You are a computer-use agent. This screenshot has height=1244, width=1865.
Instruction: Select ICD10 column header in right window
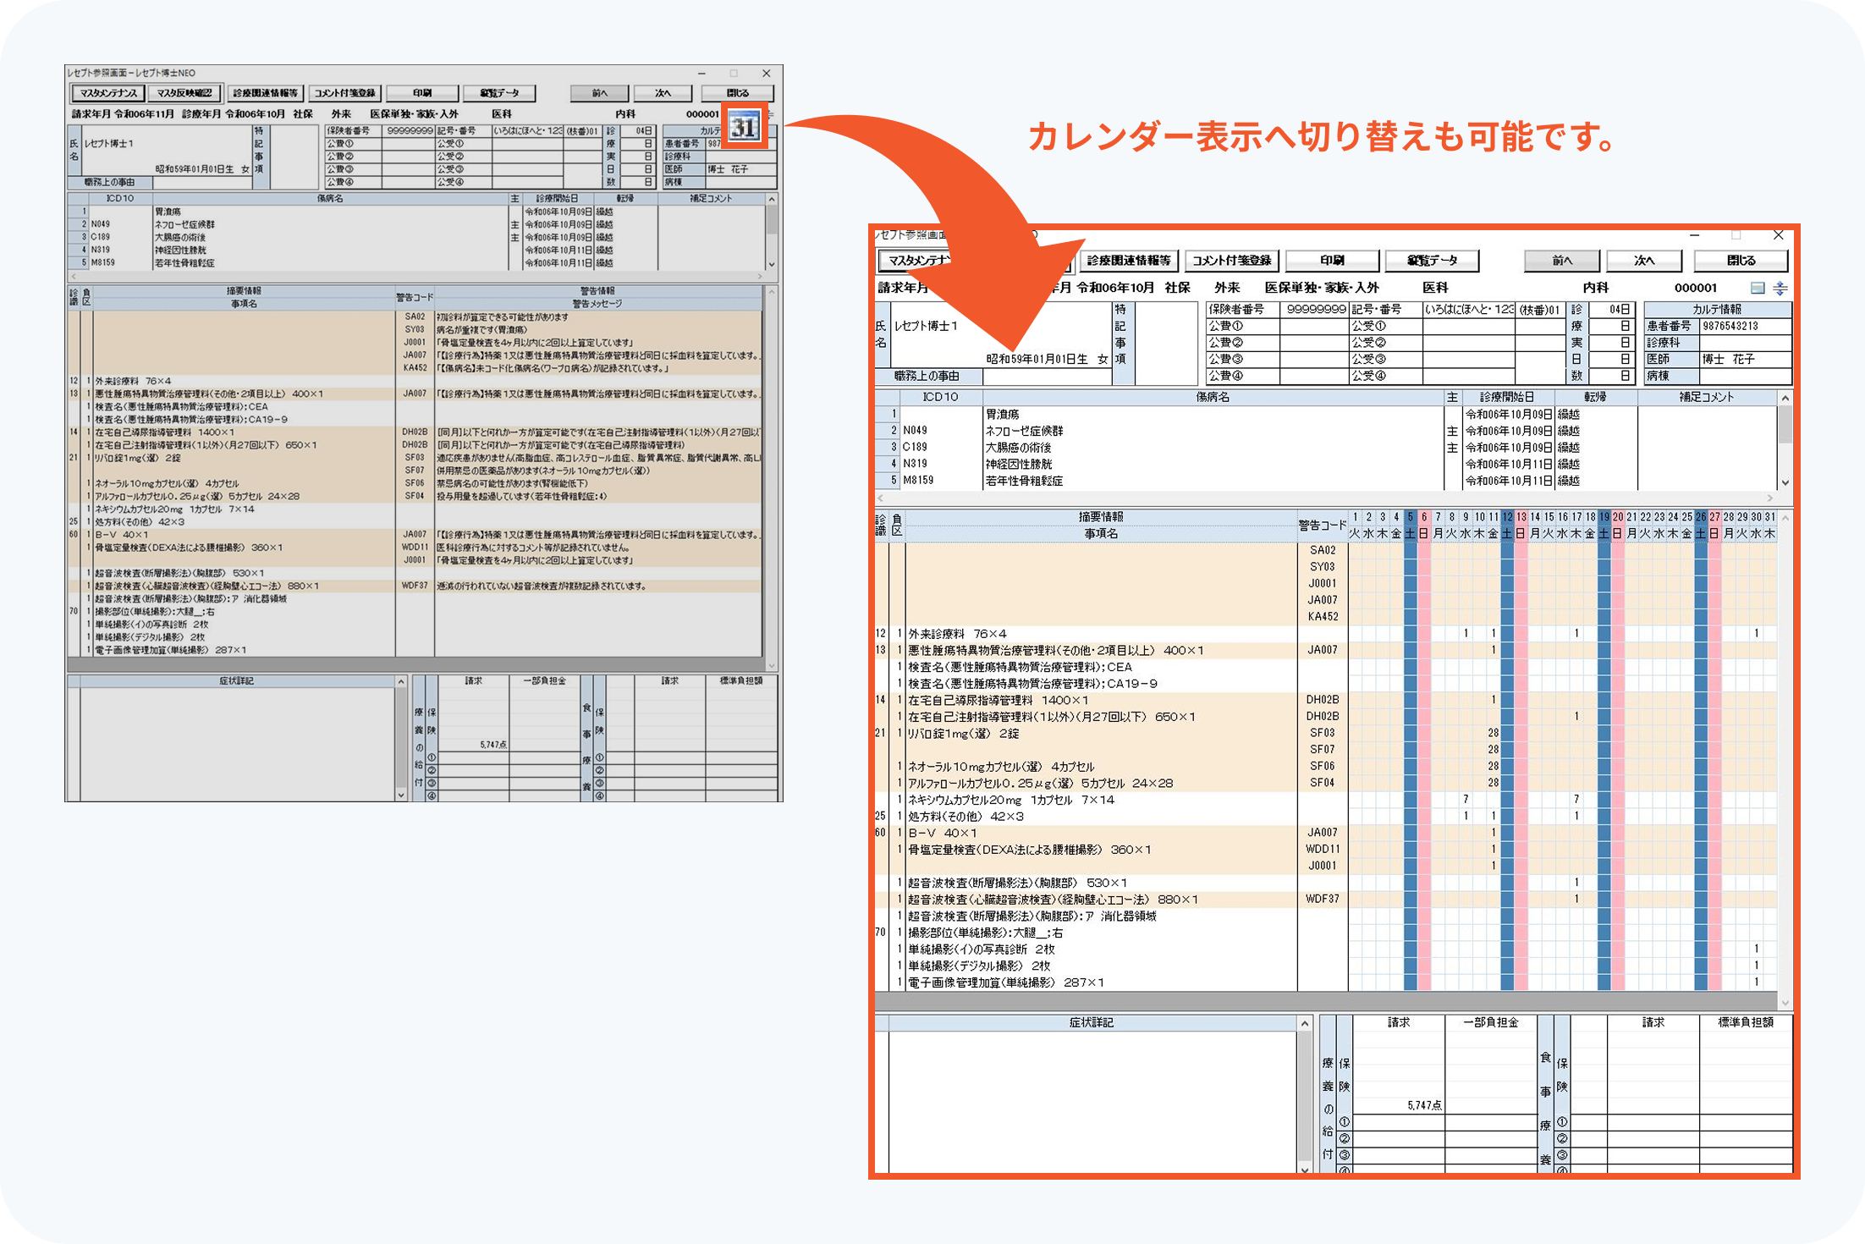coord(940,397)
